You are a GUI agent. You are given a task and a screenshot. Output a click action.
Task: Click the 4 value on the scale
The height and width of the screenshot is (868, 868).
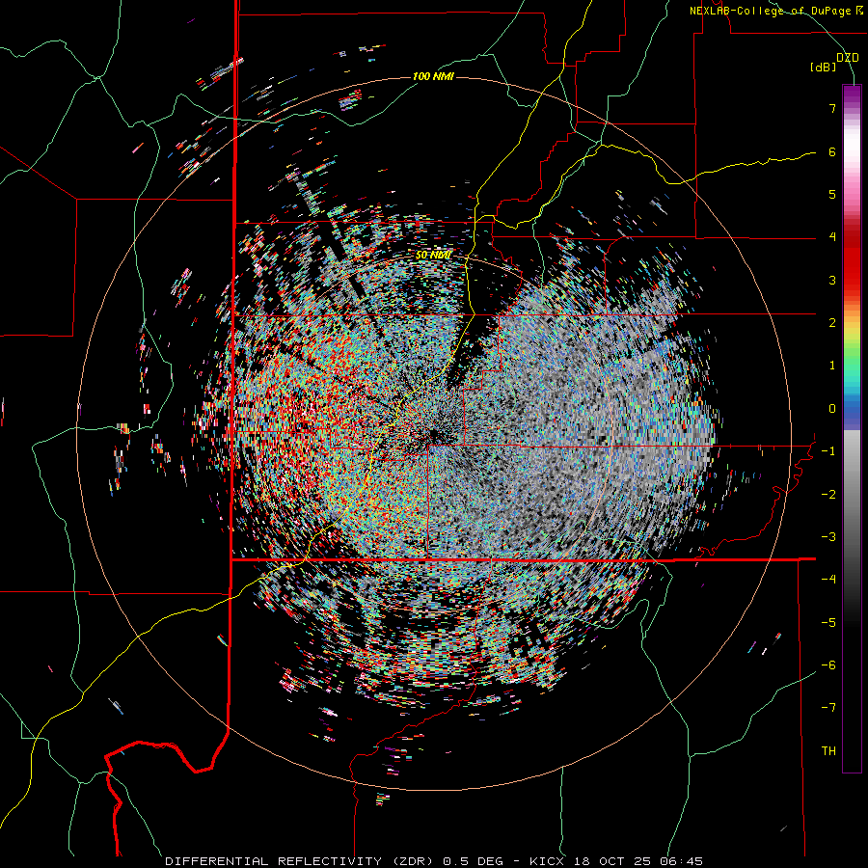coord(832,237)
